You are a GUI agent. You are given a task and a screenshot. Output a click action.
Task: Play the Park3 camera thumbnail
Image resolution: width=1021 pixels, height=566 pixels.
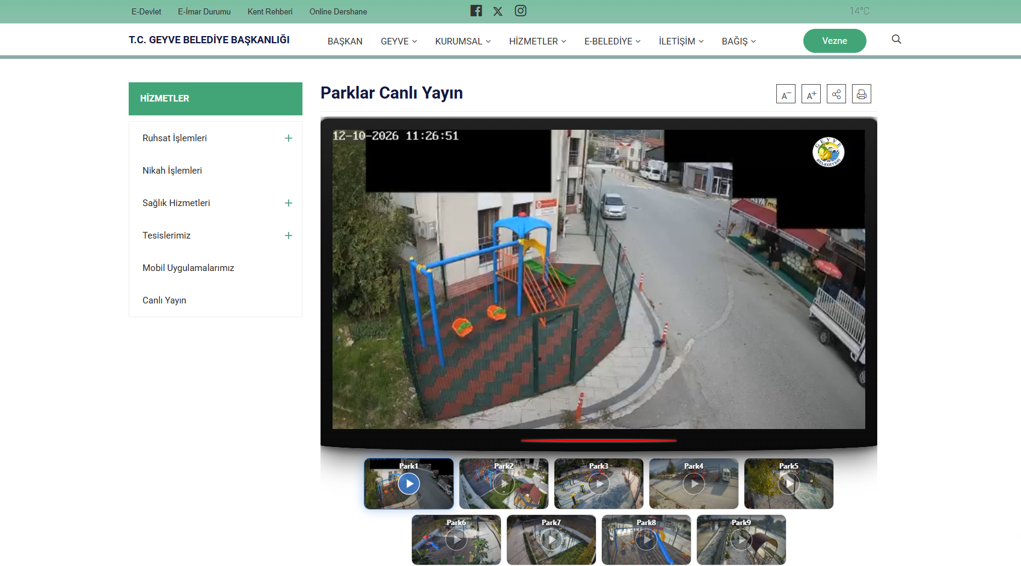click(x=599, y=484)
